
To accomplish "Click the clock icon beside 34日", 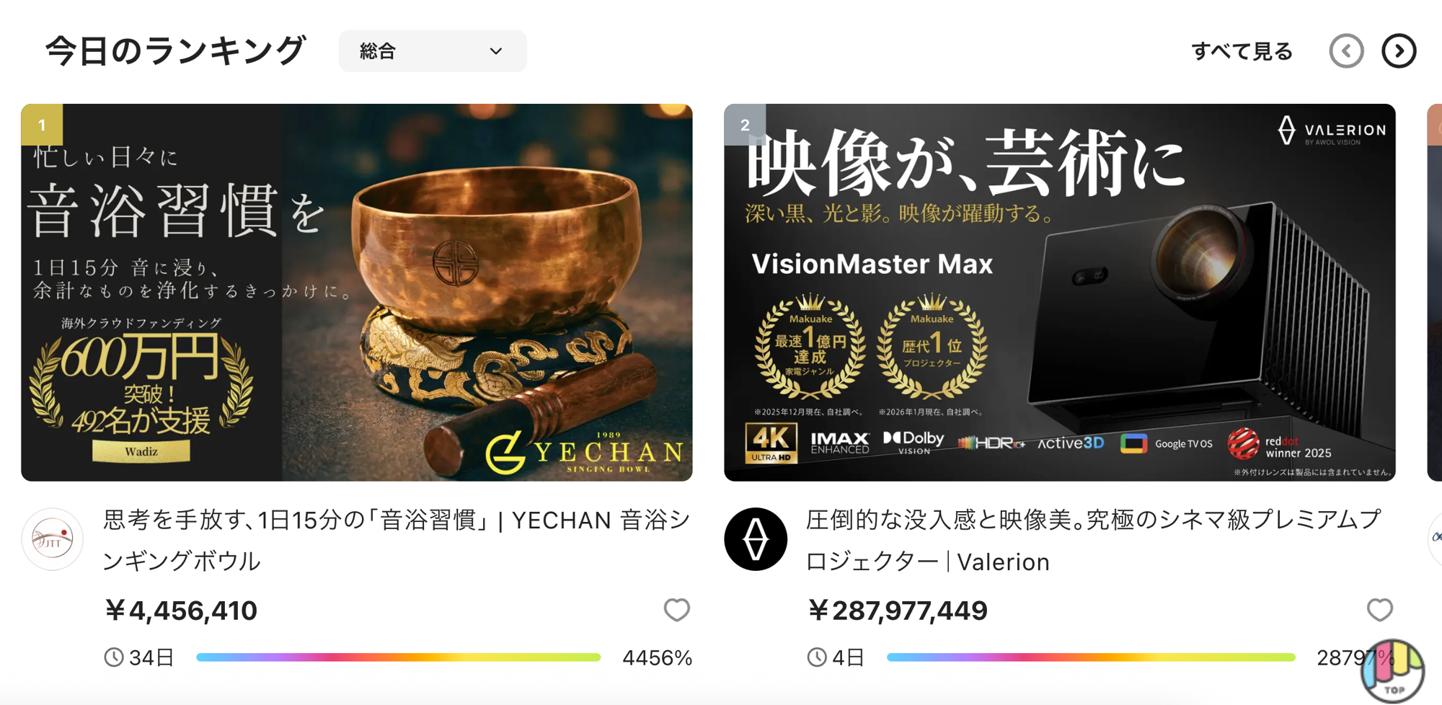I will tap(114, 657).
